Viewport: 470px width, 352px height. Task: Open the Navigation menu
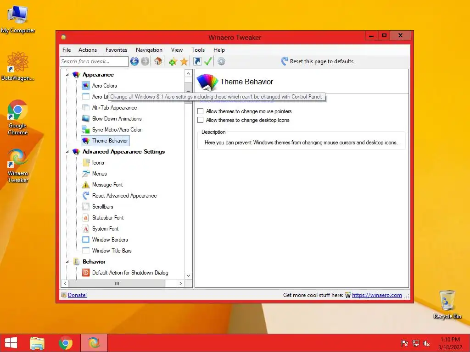coord(149,50)
